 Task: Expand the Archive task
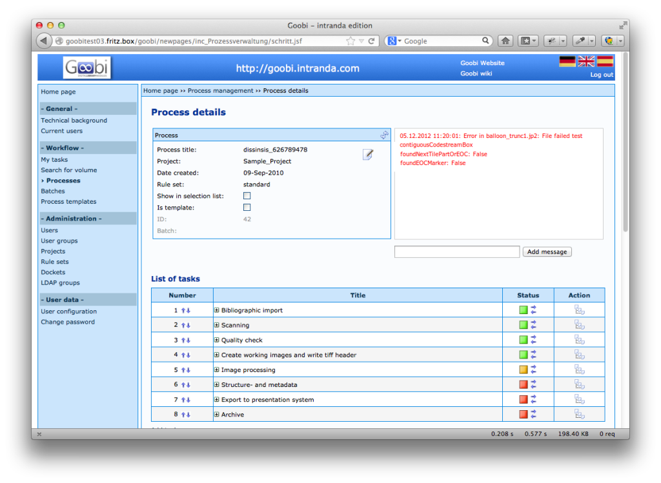tap(217, 414)
